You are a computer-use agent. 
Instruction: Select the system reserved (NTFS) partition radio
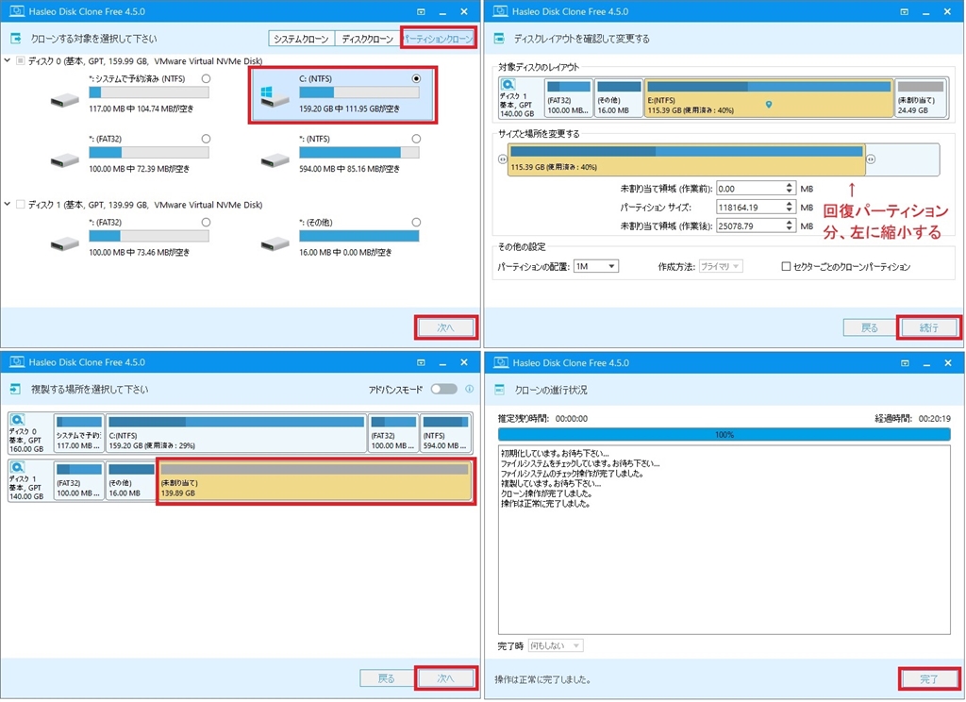[x=206, y=79]
